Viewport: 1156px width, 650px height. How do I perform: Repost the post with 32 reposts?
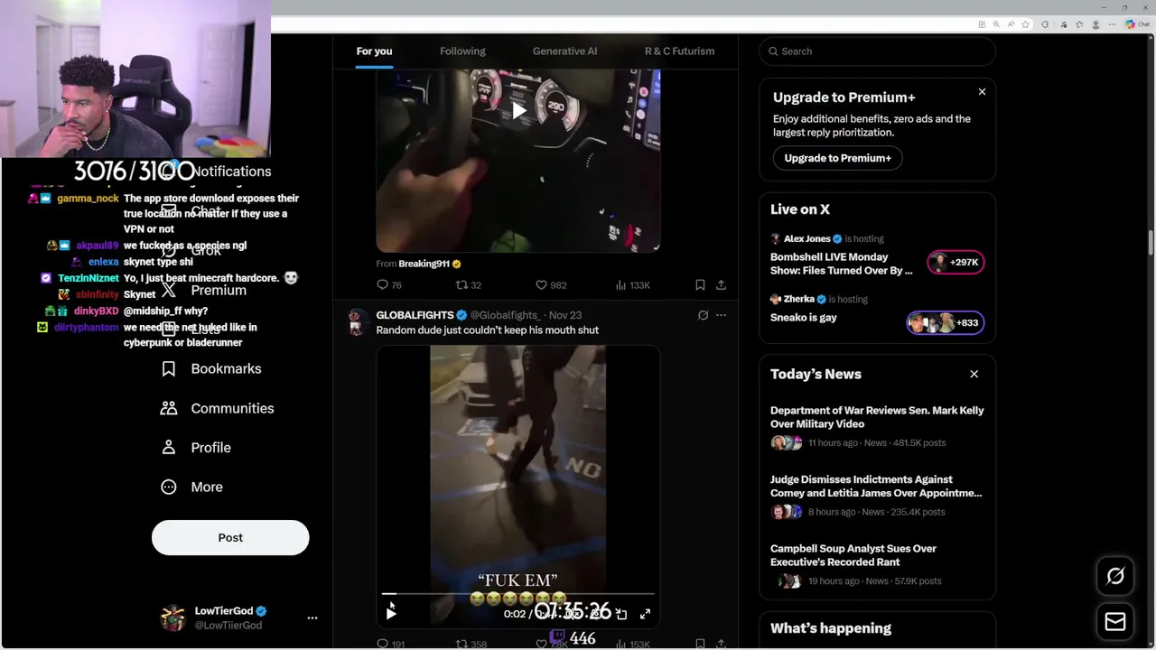click(x=468, y=285)
